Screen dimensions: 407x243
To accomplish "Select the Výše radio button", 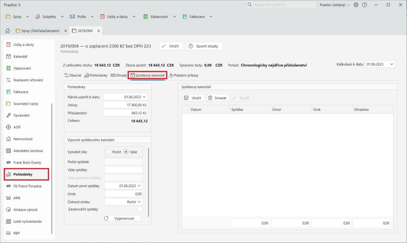I will click(x=126, y=152).
